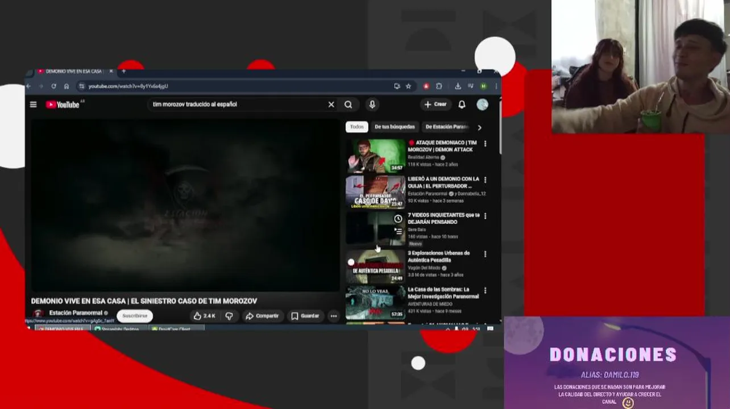Image resolution: width=730 pixels, height=409 pixels.
Task: Open the notifications bell
Action: [462, 105]
